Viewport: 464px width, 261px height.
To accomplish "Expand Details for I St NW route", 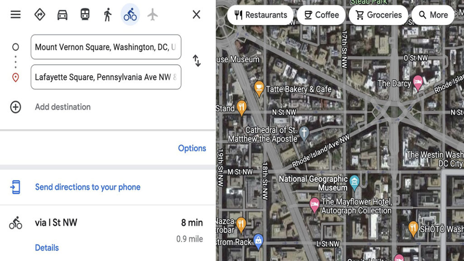I will [47, 248].
